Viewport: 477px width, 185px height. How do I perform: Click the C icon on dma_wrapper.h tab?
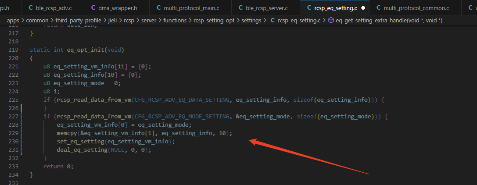click(93, 8)
